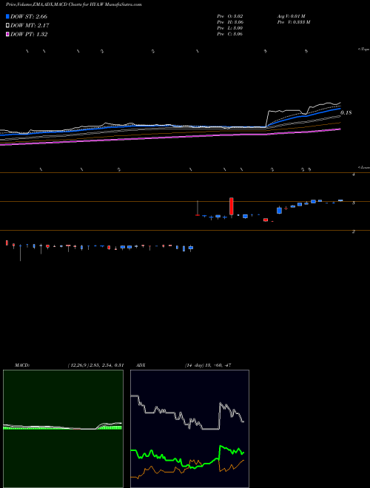Select the 'DOW MT: 2.17' legend label
Screen dimensions: 370x488
point(30,26)
